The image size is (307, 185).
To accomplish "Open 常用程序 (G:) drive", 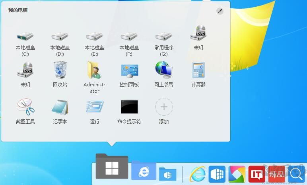I will click(x=164, y=37).
